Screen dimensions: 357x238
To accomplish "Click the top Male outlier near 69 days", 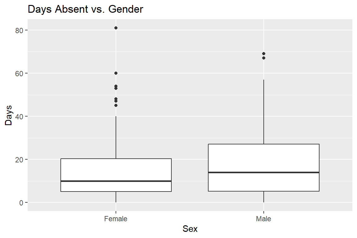I will [x=264, y=54].
